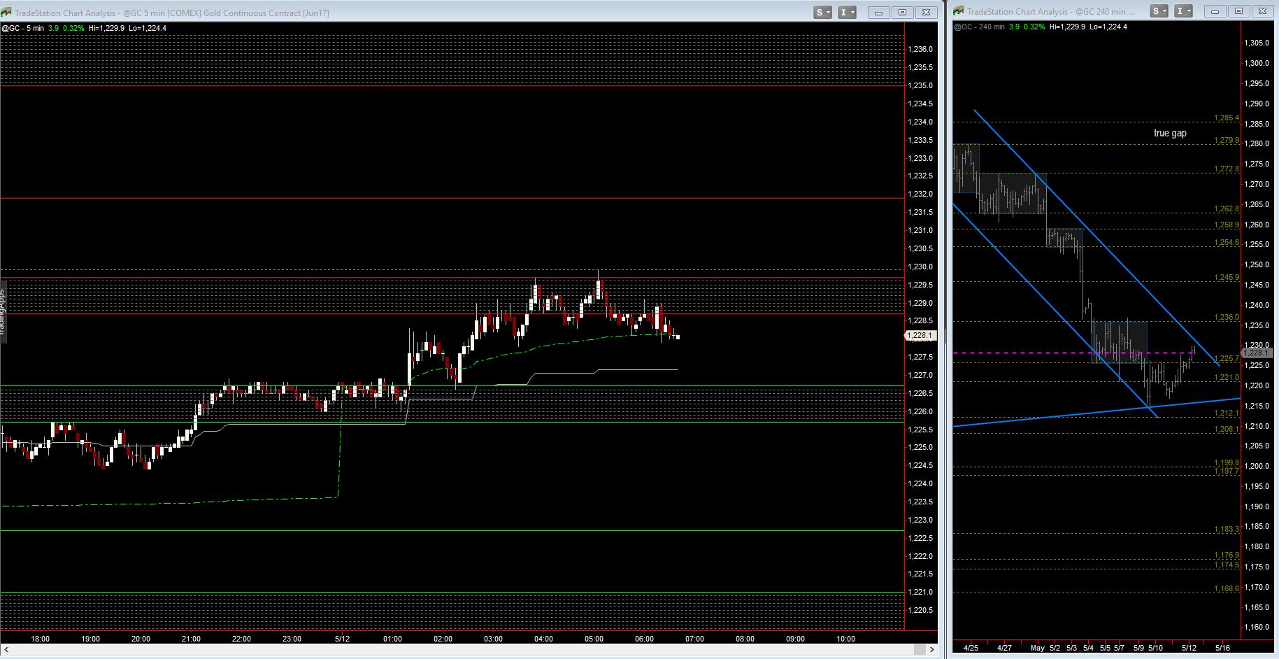Click the horizontal scrollbar thumb in the 5 min chart
This screenshot has width=1279, height=659.
click(920, 650)
